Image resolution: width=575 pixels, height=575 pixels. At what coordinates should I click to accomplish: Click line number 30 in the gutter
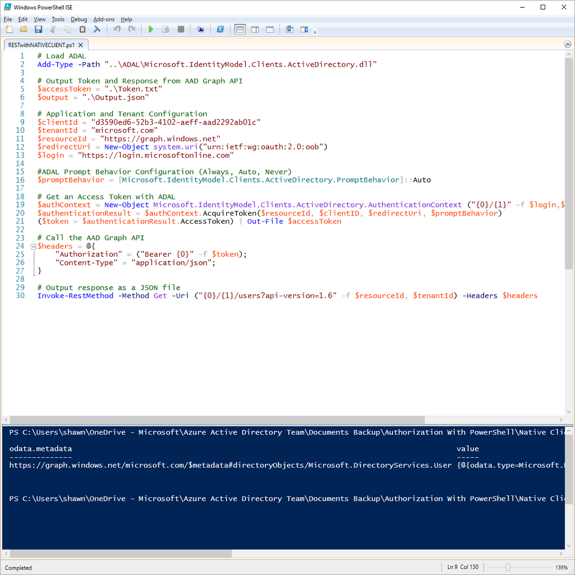click(x=20, y=296)
